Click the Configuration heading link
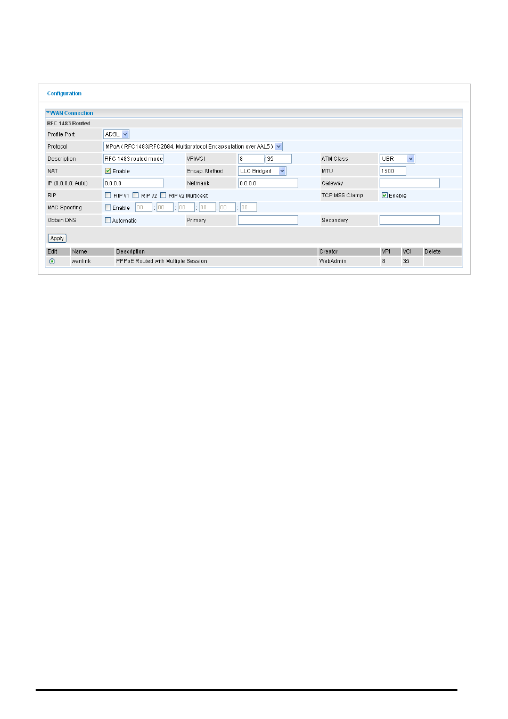Image resolution: width=508 pixels, height=719 pixels. click(x=64, y=93)
